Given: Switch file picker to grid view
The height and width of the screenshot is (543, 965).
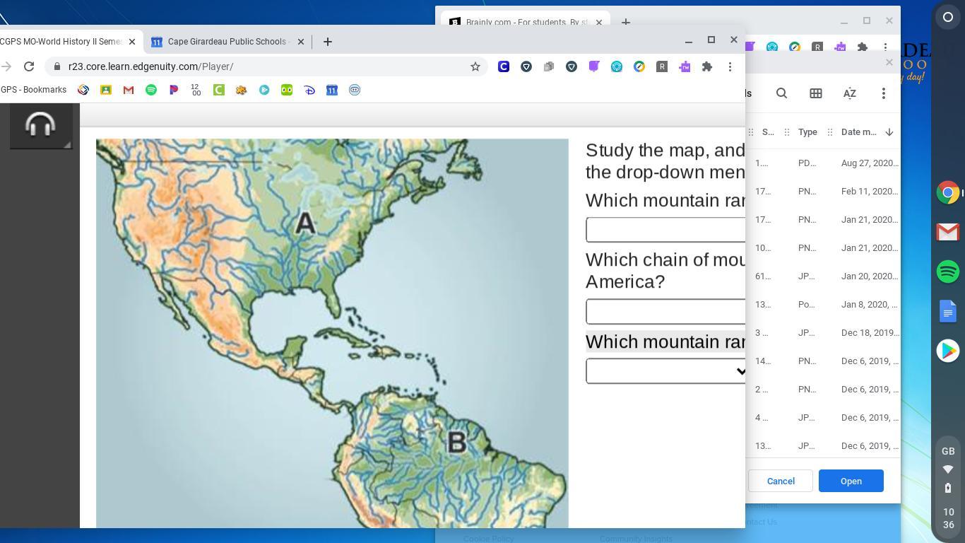Looking at the screenshot, I should [x=815, y=93].
